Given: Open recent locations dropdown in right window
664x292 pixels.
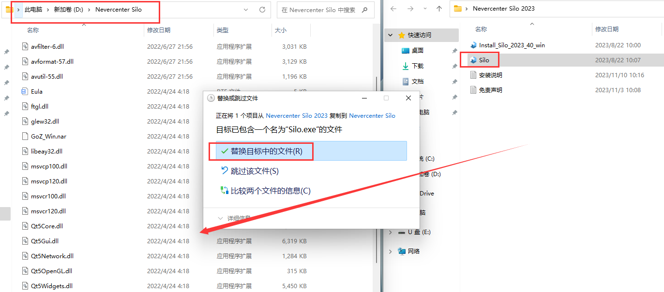Looking at the screenshot, I should pyautogui.click(x=425, y=9).
